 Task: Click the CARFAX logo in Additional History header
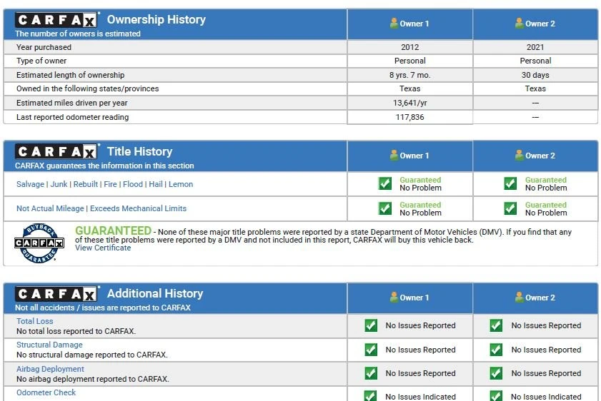coord(56,294)
